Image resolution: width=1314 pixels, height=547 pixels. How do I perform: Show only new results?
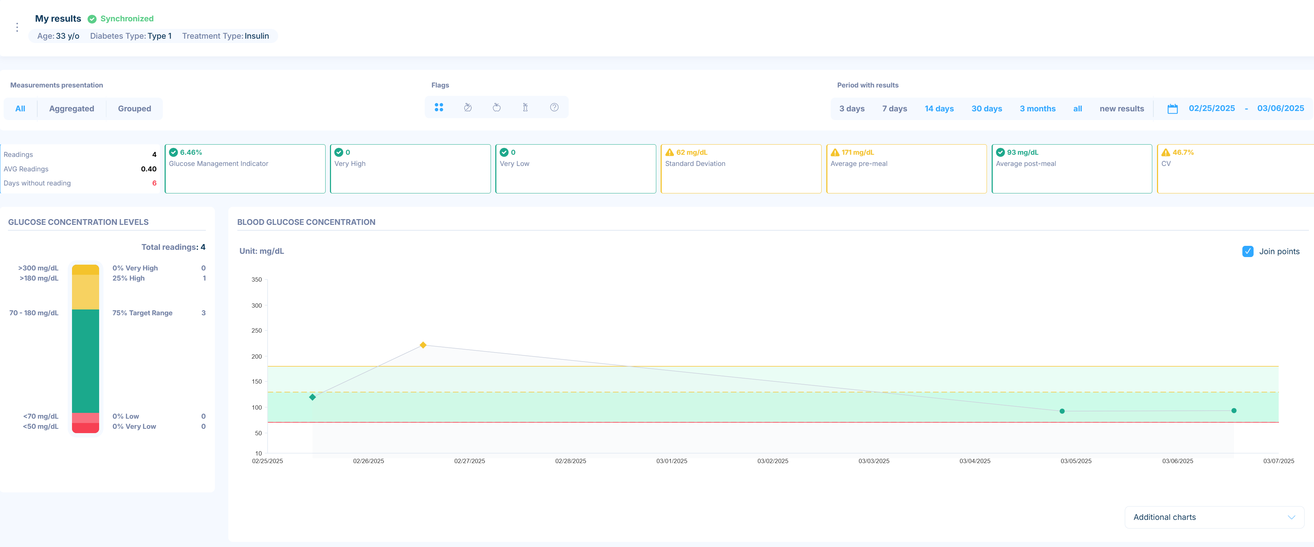(x=1122, y=108)
